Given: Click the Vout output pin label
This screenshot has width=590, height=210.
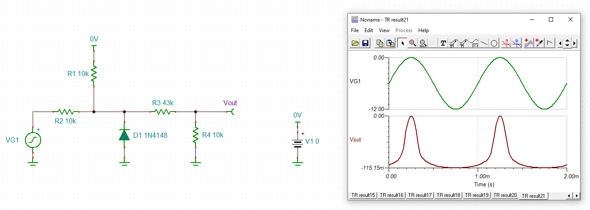Looking at the screenshot, I should pyautogui.click(x=230, y=103).
